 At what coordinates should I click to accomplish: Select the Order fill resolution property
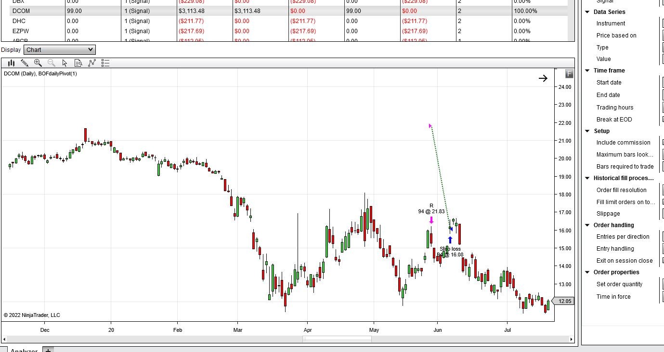click(x=621, y=190)
